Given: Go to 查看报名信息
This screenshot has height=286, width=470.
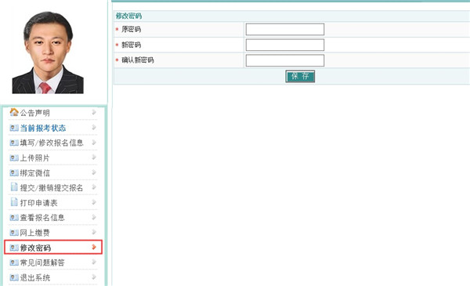Looking at the screenshot, I should coord(42,218).
